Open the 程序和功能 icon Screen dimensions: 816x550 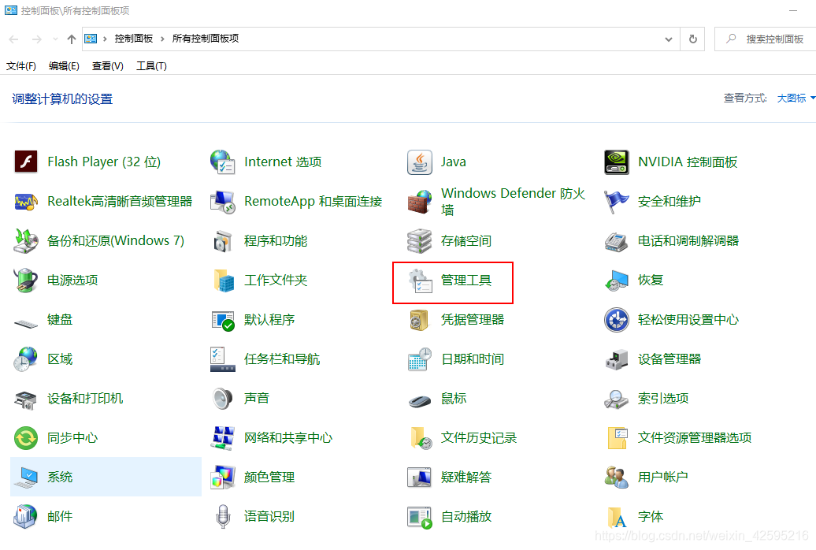[223, 240]
